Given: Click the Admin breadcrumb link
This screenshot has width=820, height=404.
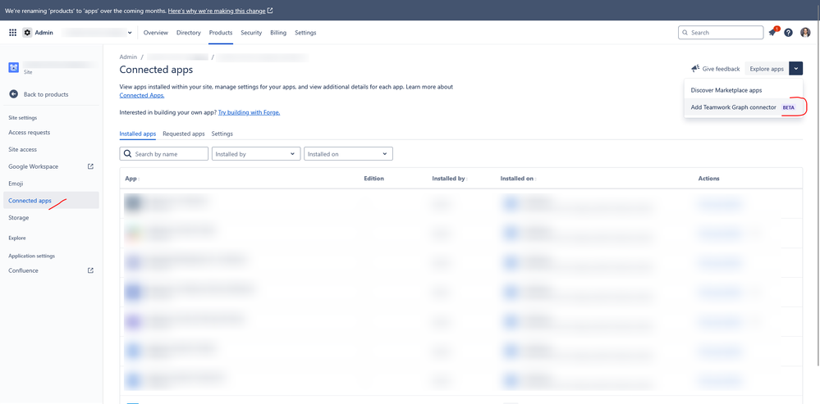Looking at the screenshot, I should click(x=128, y=57).
